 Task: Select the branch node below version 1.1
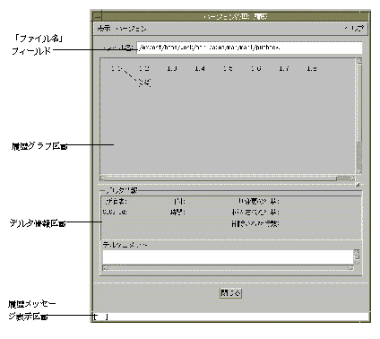point(144,83)
